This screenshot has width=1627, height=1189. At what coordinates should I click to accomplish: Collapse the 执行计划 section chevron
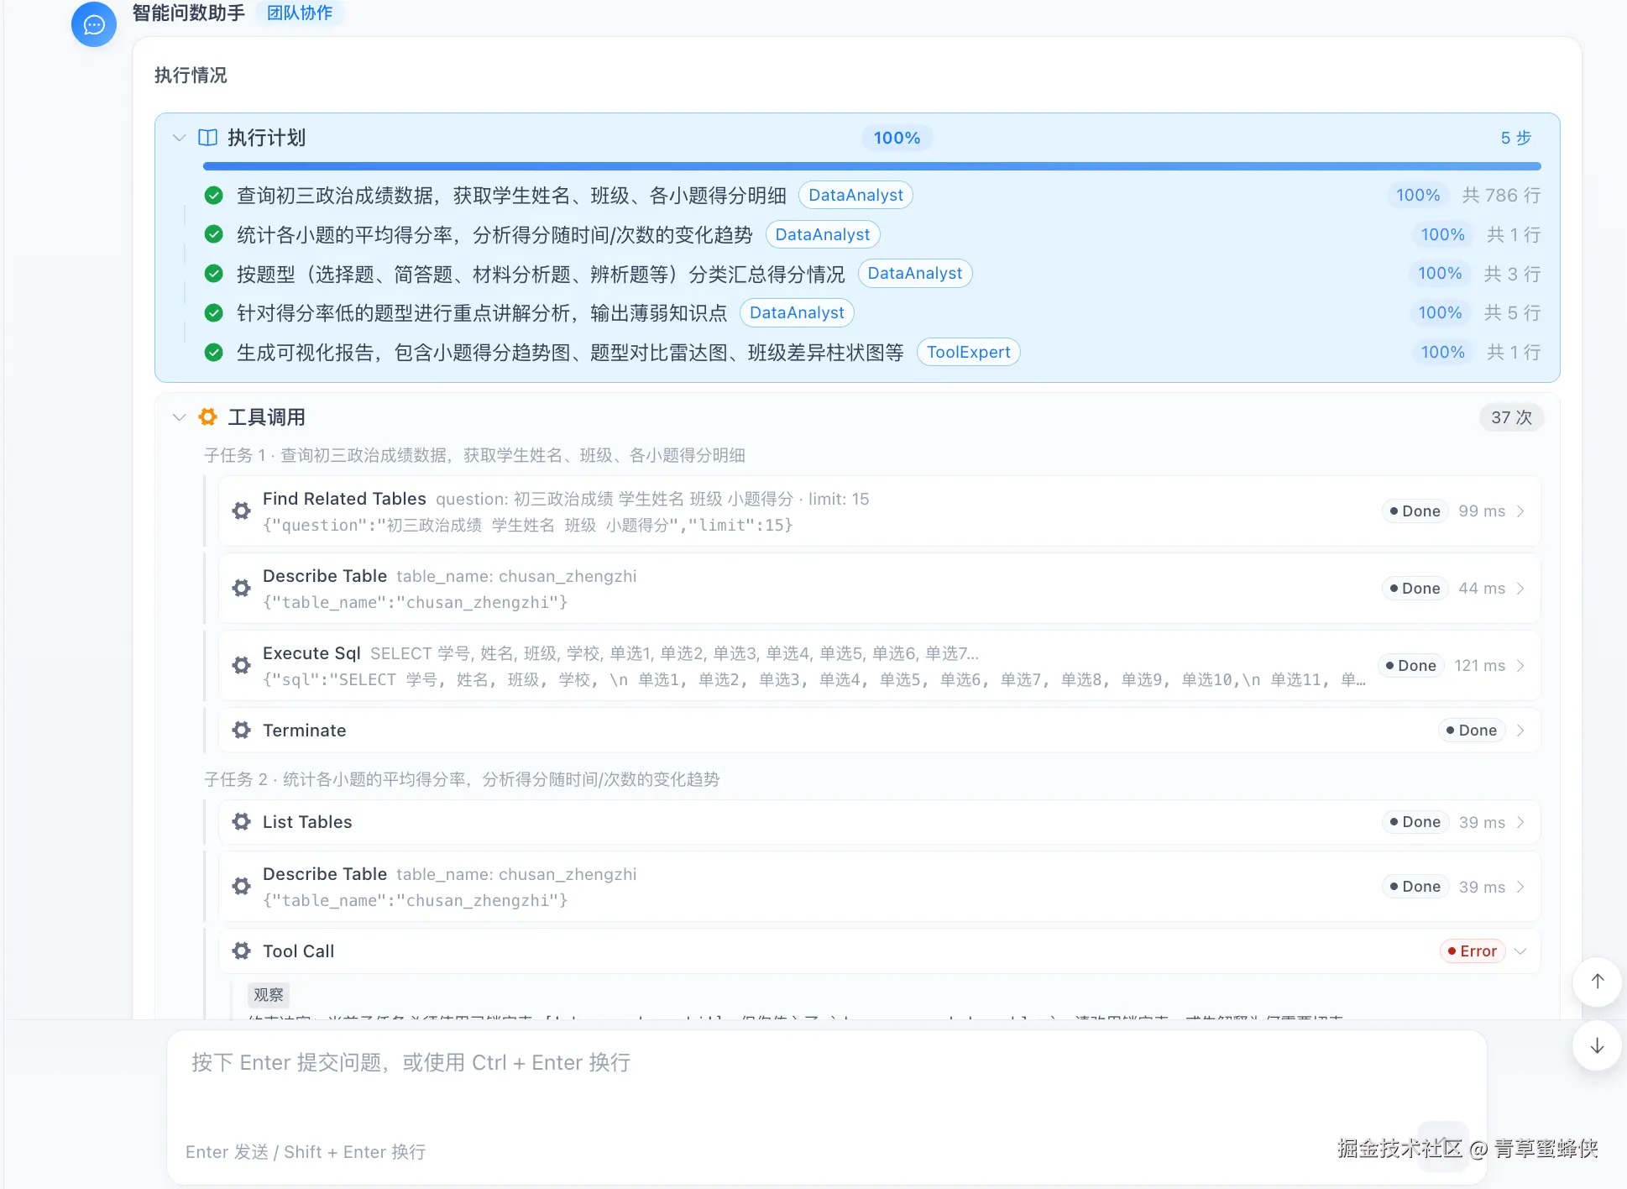tap(179, 138)
